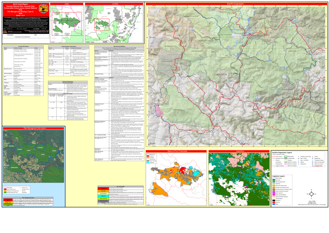Click the Communications Information table heading
Screen dimensions: 329x233
click(69, 46)
